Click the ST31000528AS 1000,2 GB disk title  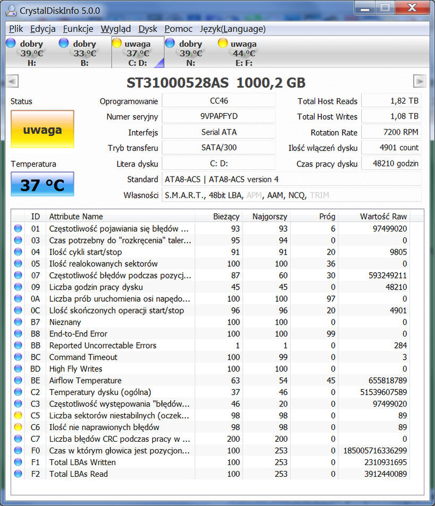coord(216,82)
